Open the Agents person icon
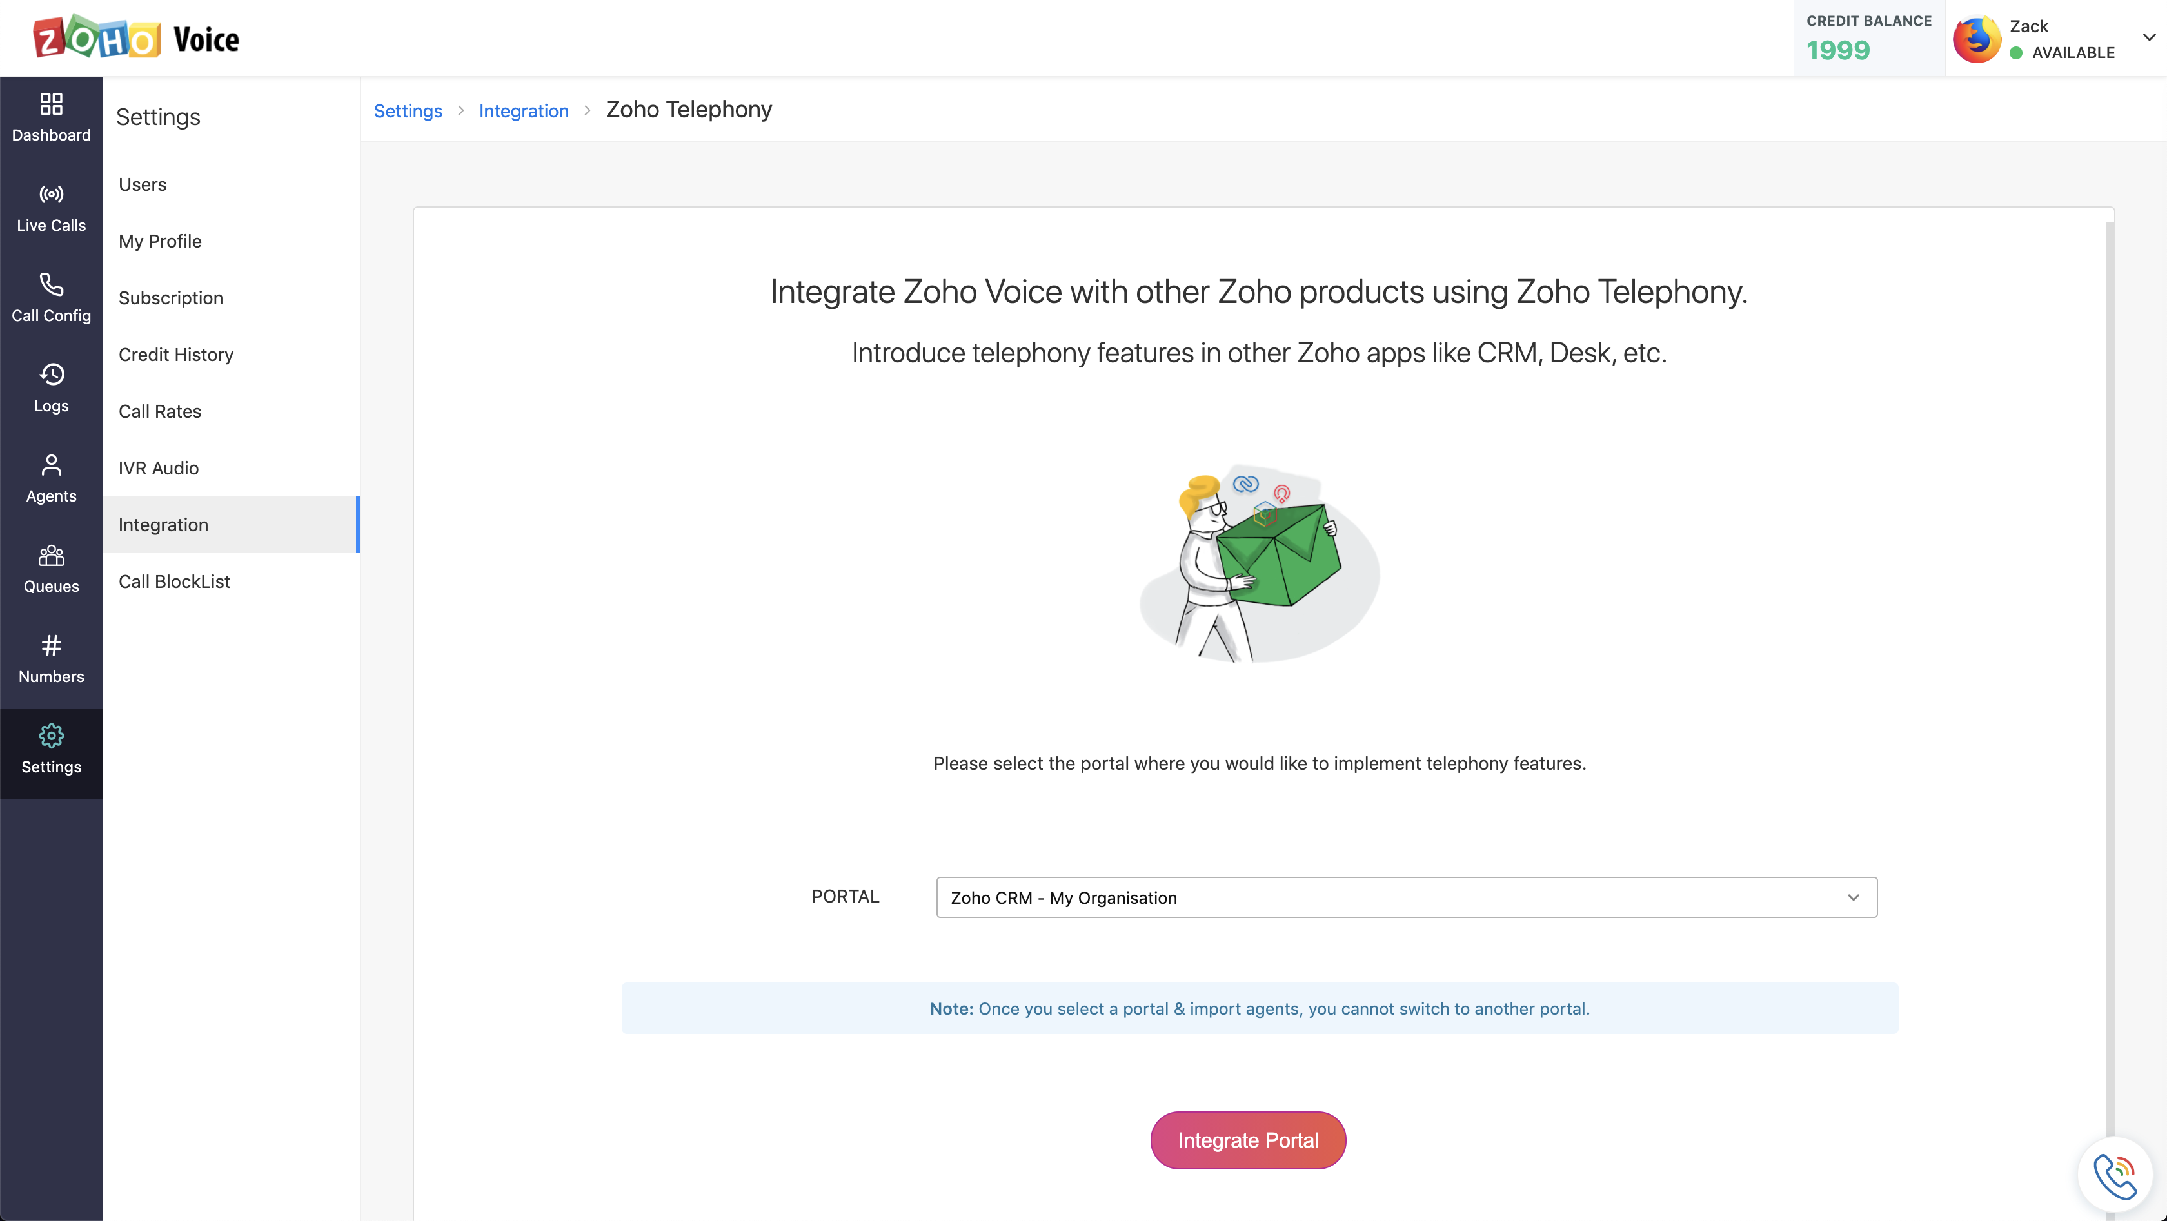This screenshot has width=2167, height=1221. pyautogui.click(x=52, y=465)
